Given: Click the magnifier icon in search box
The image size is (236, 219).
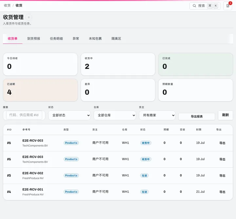Looking at the screenshot, I should coord(194,6).
